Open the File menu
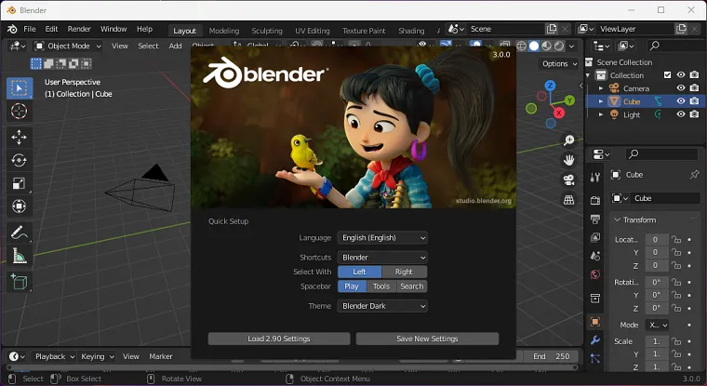707x386 pixels. pos(30,29)
